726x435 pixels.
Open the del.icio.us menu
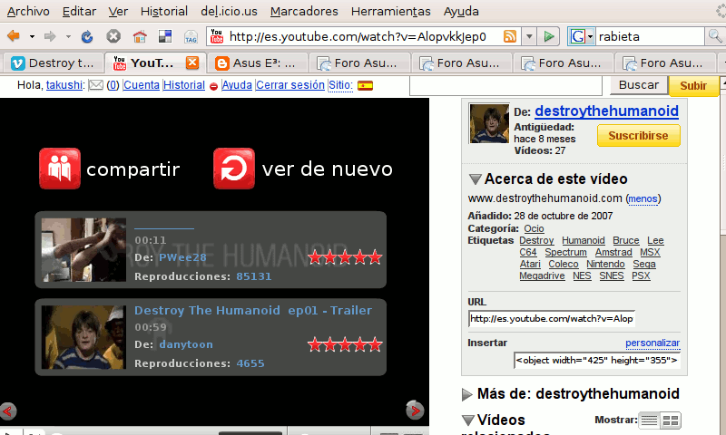point(230,11)
